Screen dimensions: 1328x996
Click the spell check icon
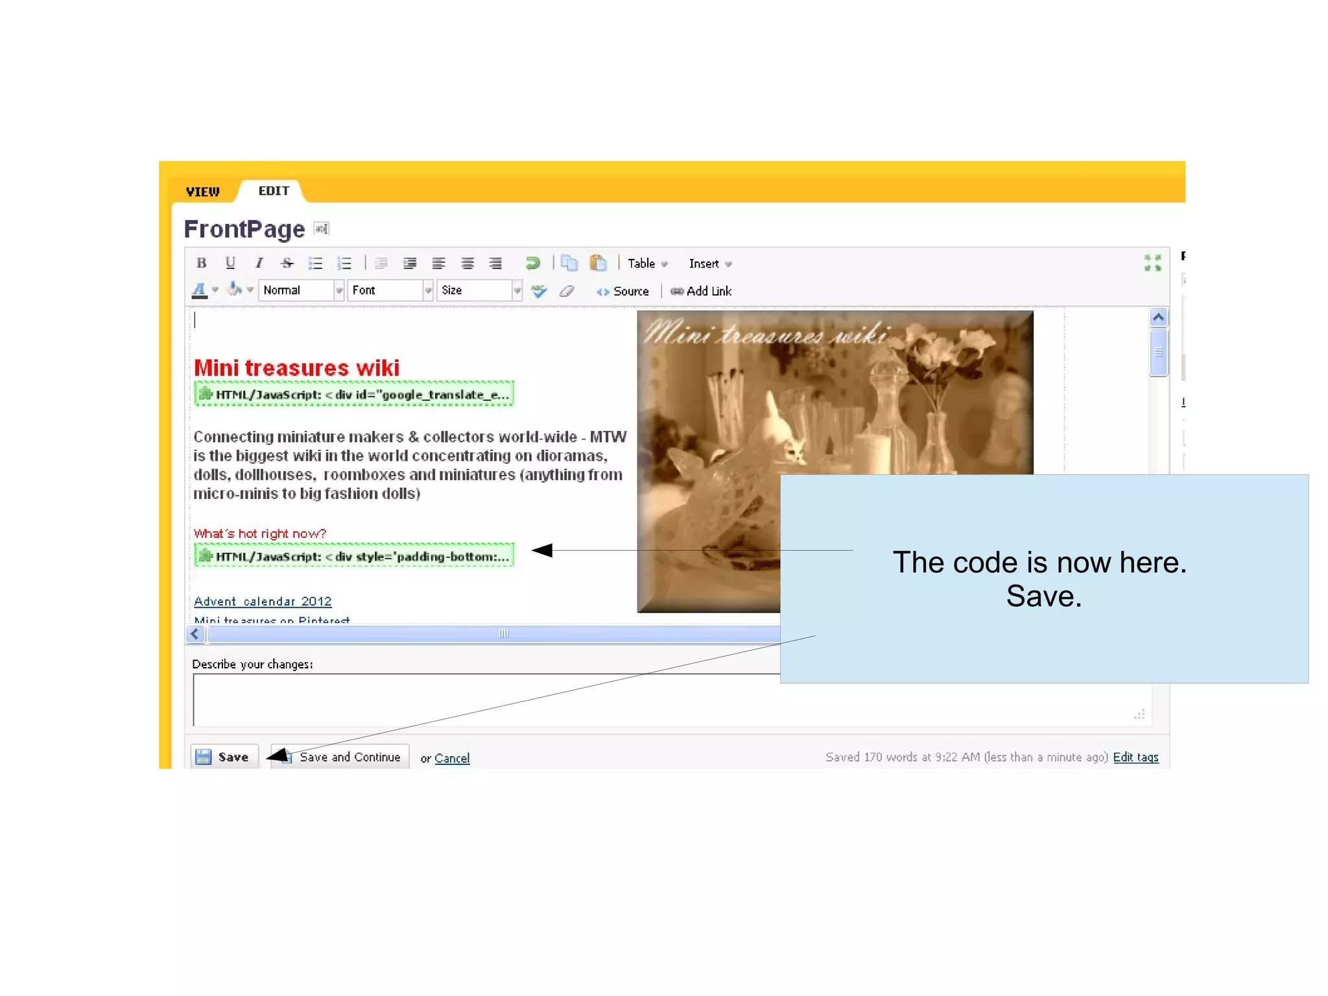(539, 291)
